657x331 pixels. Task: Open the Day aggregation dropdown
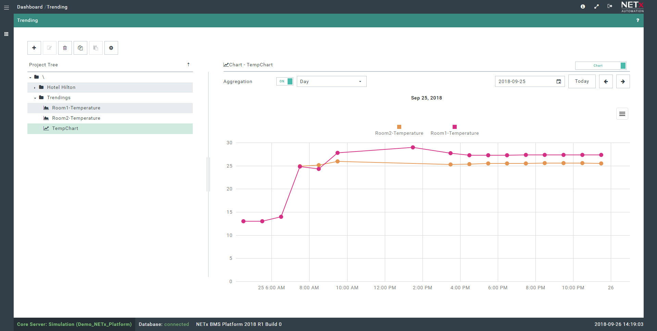331,81
